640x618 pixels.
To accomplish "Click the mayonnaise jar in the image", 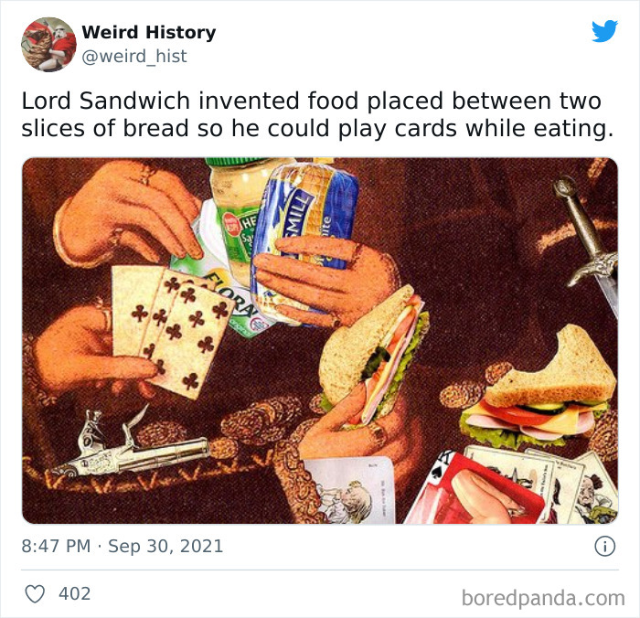I will (x=239, y=212).
